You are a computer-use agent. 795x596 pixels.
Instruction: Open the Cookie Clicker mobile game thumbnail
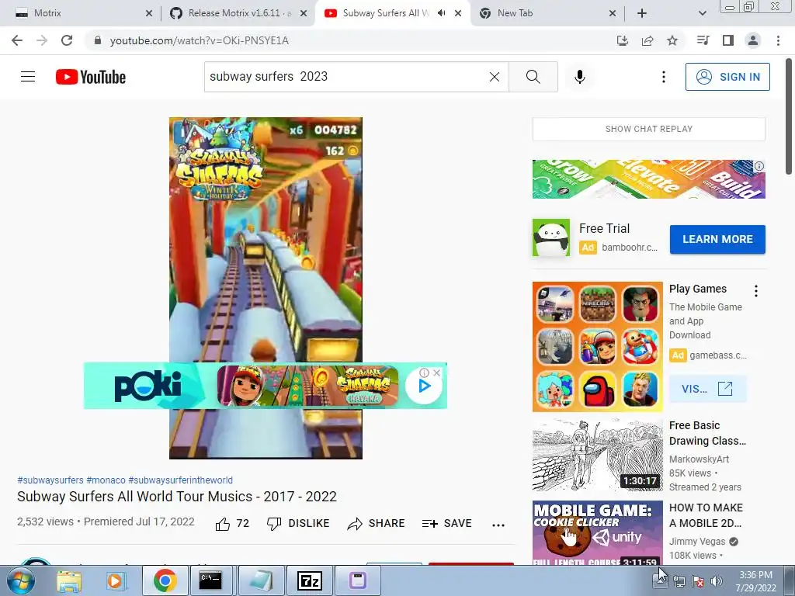click(597, 532)
